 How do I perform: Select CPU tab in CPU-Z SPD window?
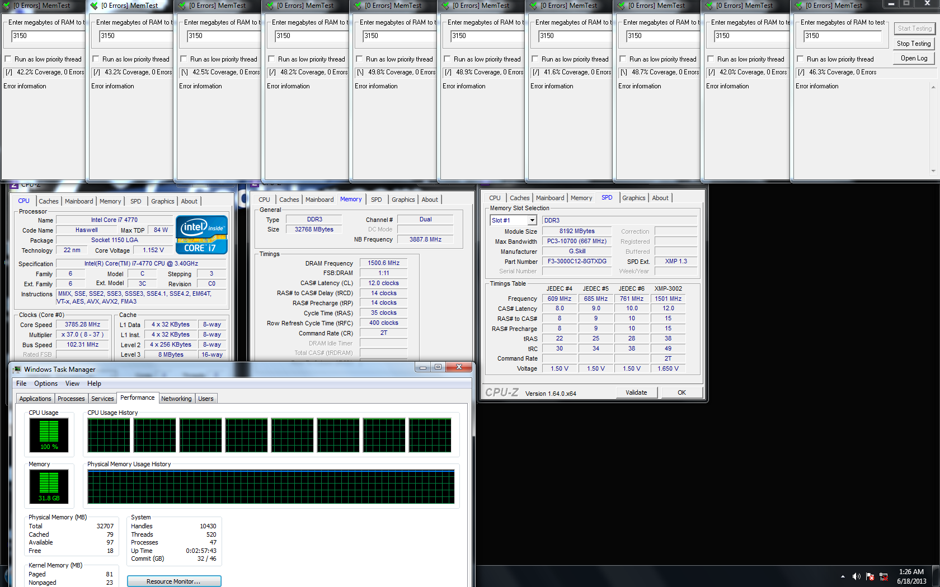point(495,198)
